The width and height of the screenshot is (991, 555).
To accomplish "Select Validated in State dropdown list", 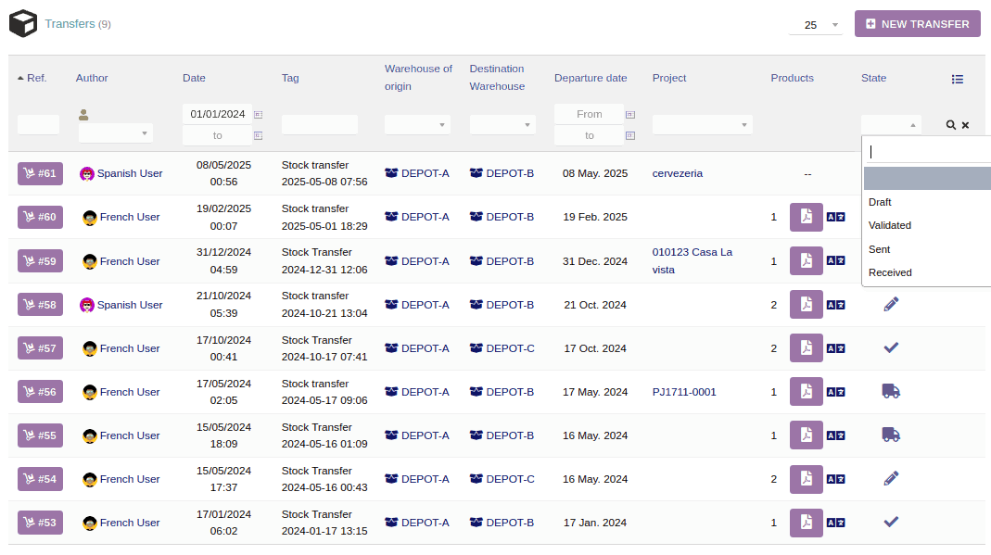I will point(890,225).
